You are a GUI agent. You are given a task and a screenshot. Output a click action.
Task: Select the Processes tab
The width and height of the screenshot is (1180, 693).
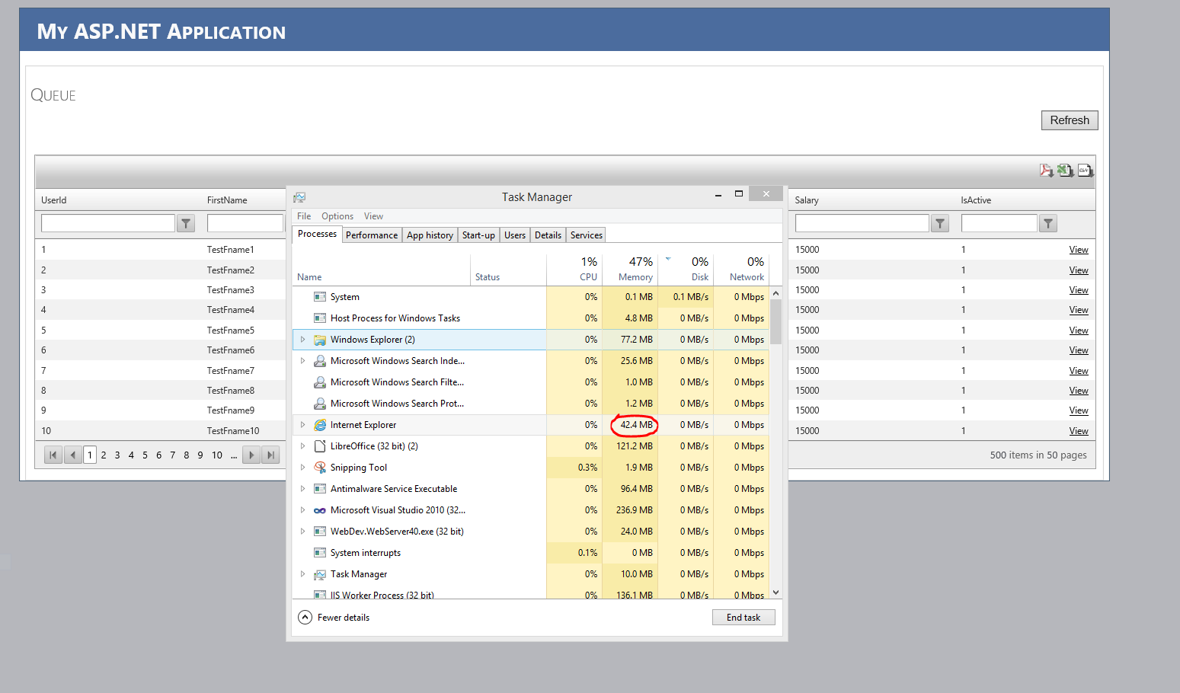(x=317, y=235)
